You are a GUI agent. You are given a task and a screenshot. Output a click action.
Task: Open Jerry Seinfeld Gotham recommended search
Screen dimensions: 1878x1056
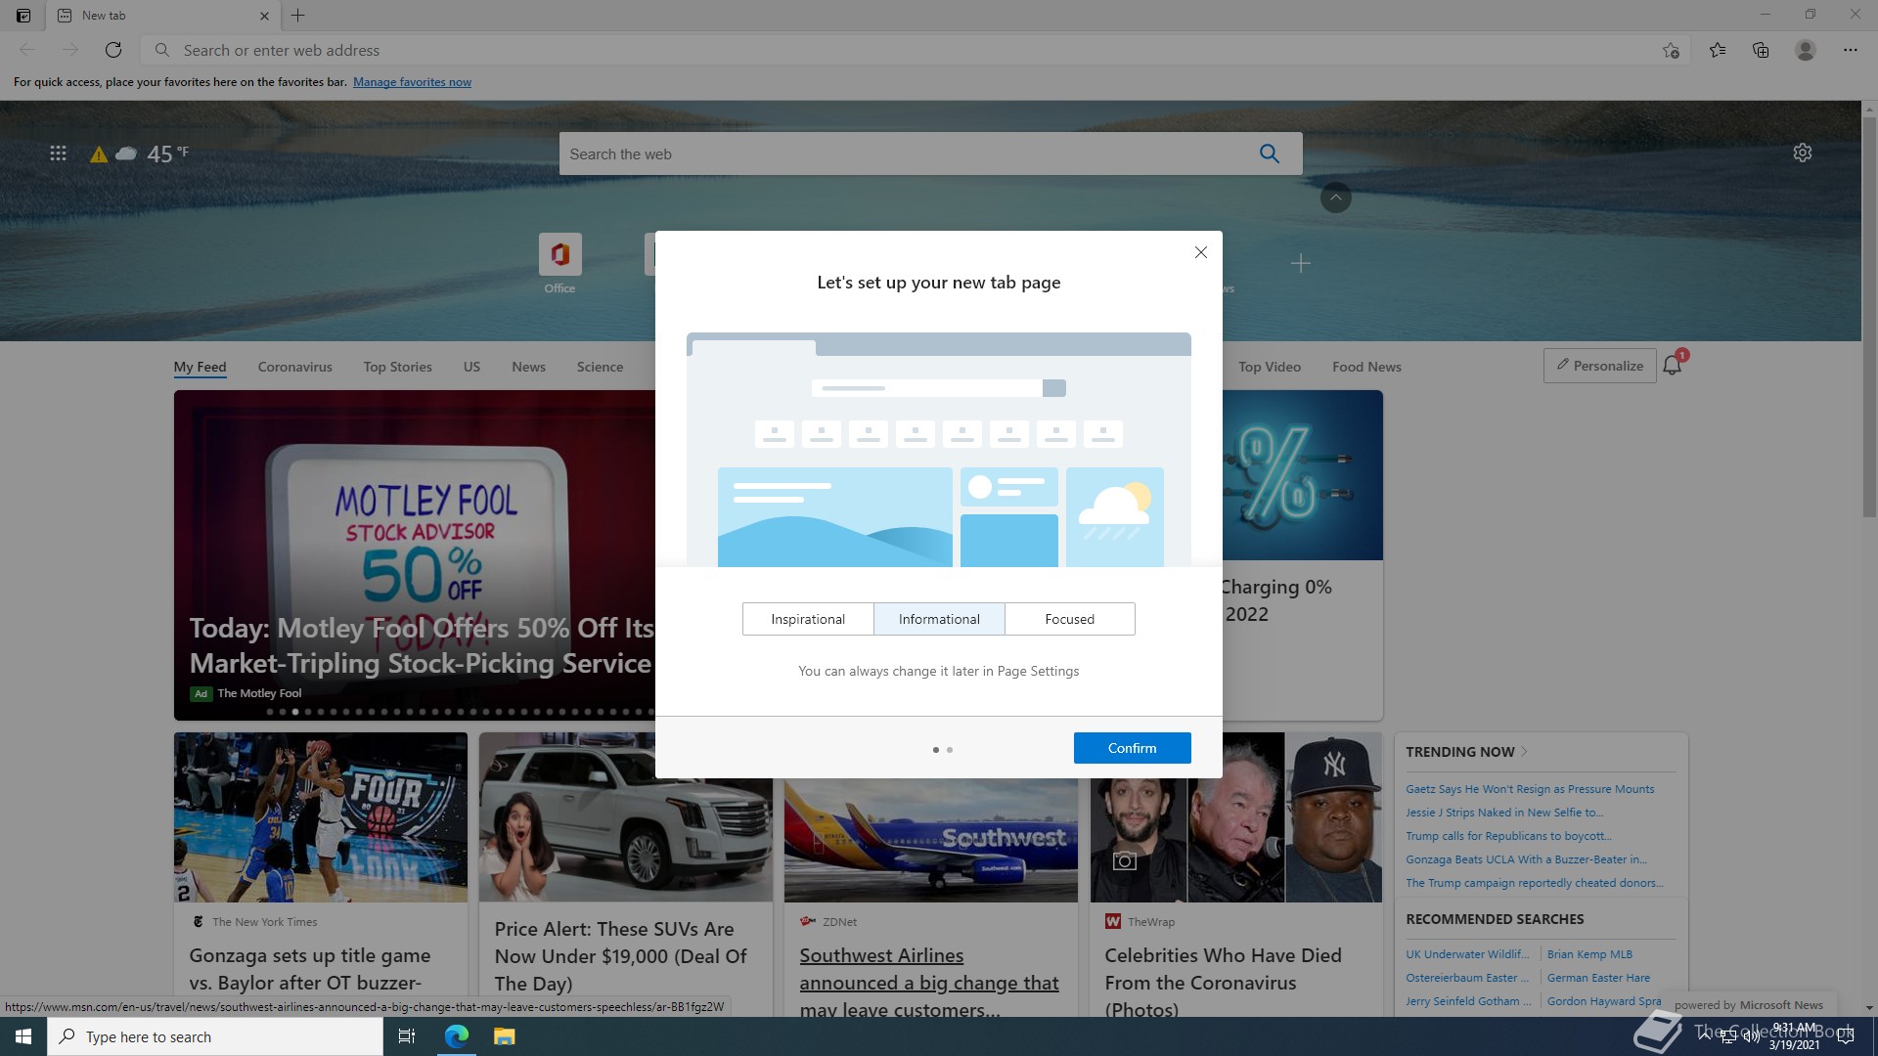pyautogui.click(x=1467, y=1001)
